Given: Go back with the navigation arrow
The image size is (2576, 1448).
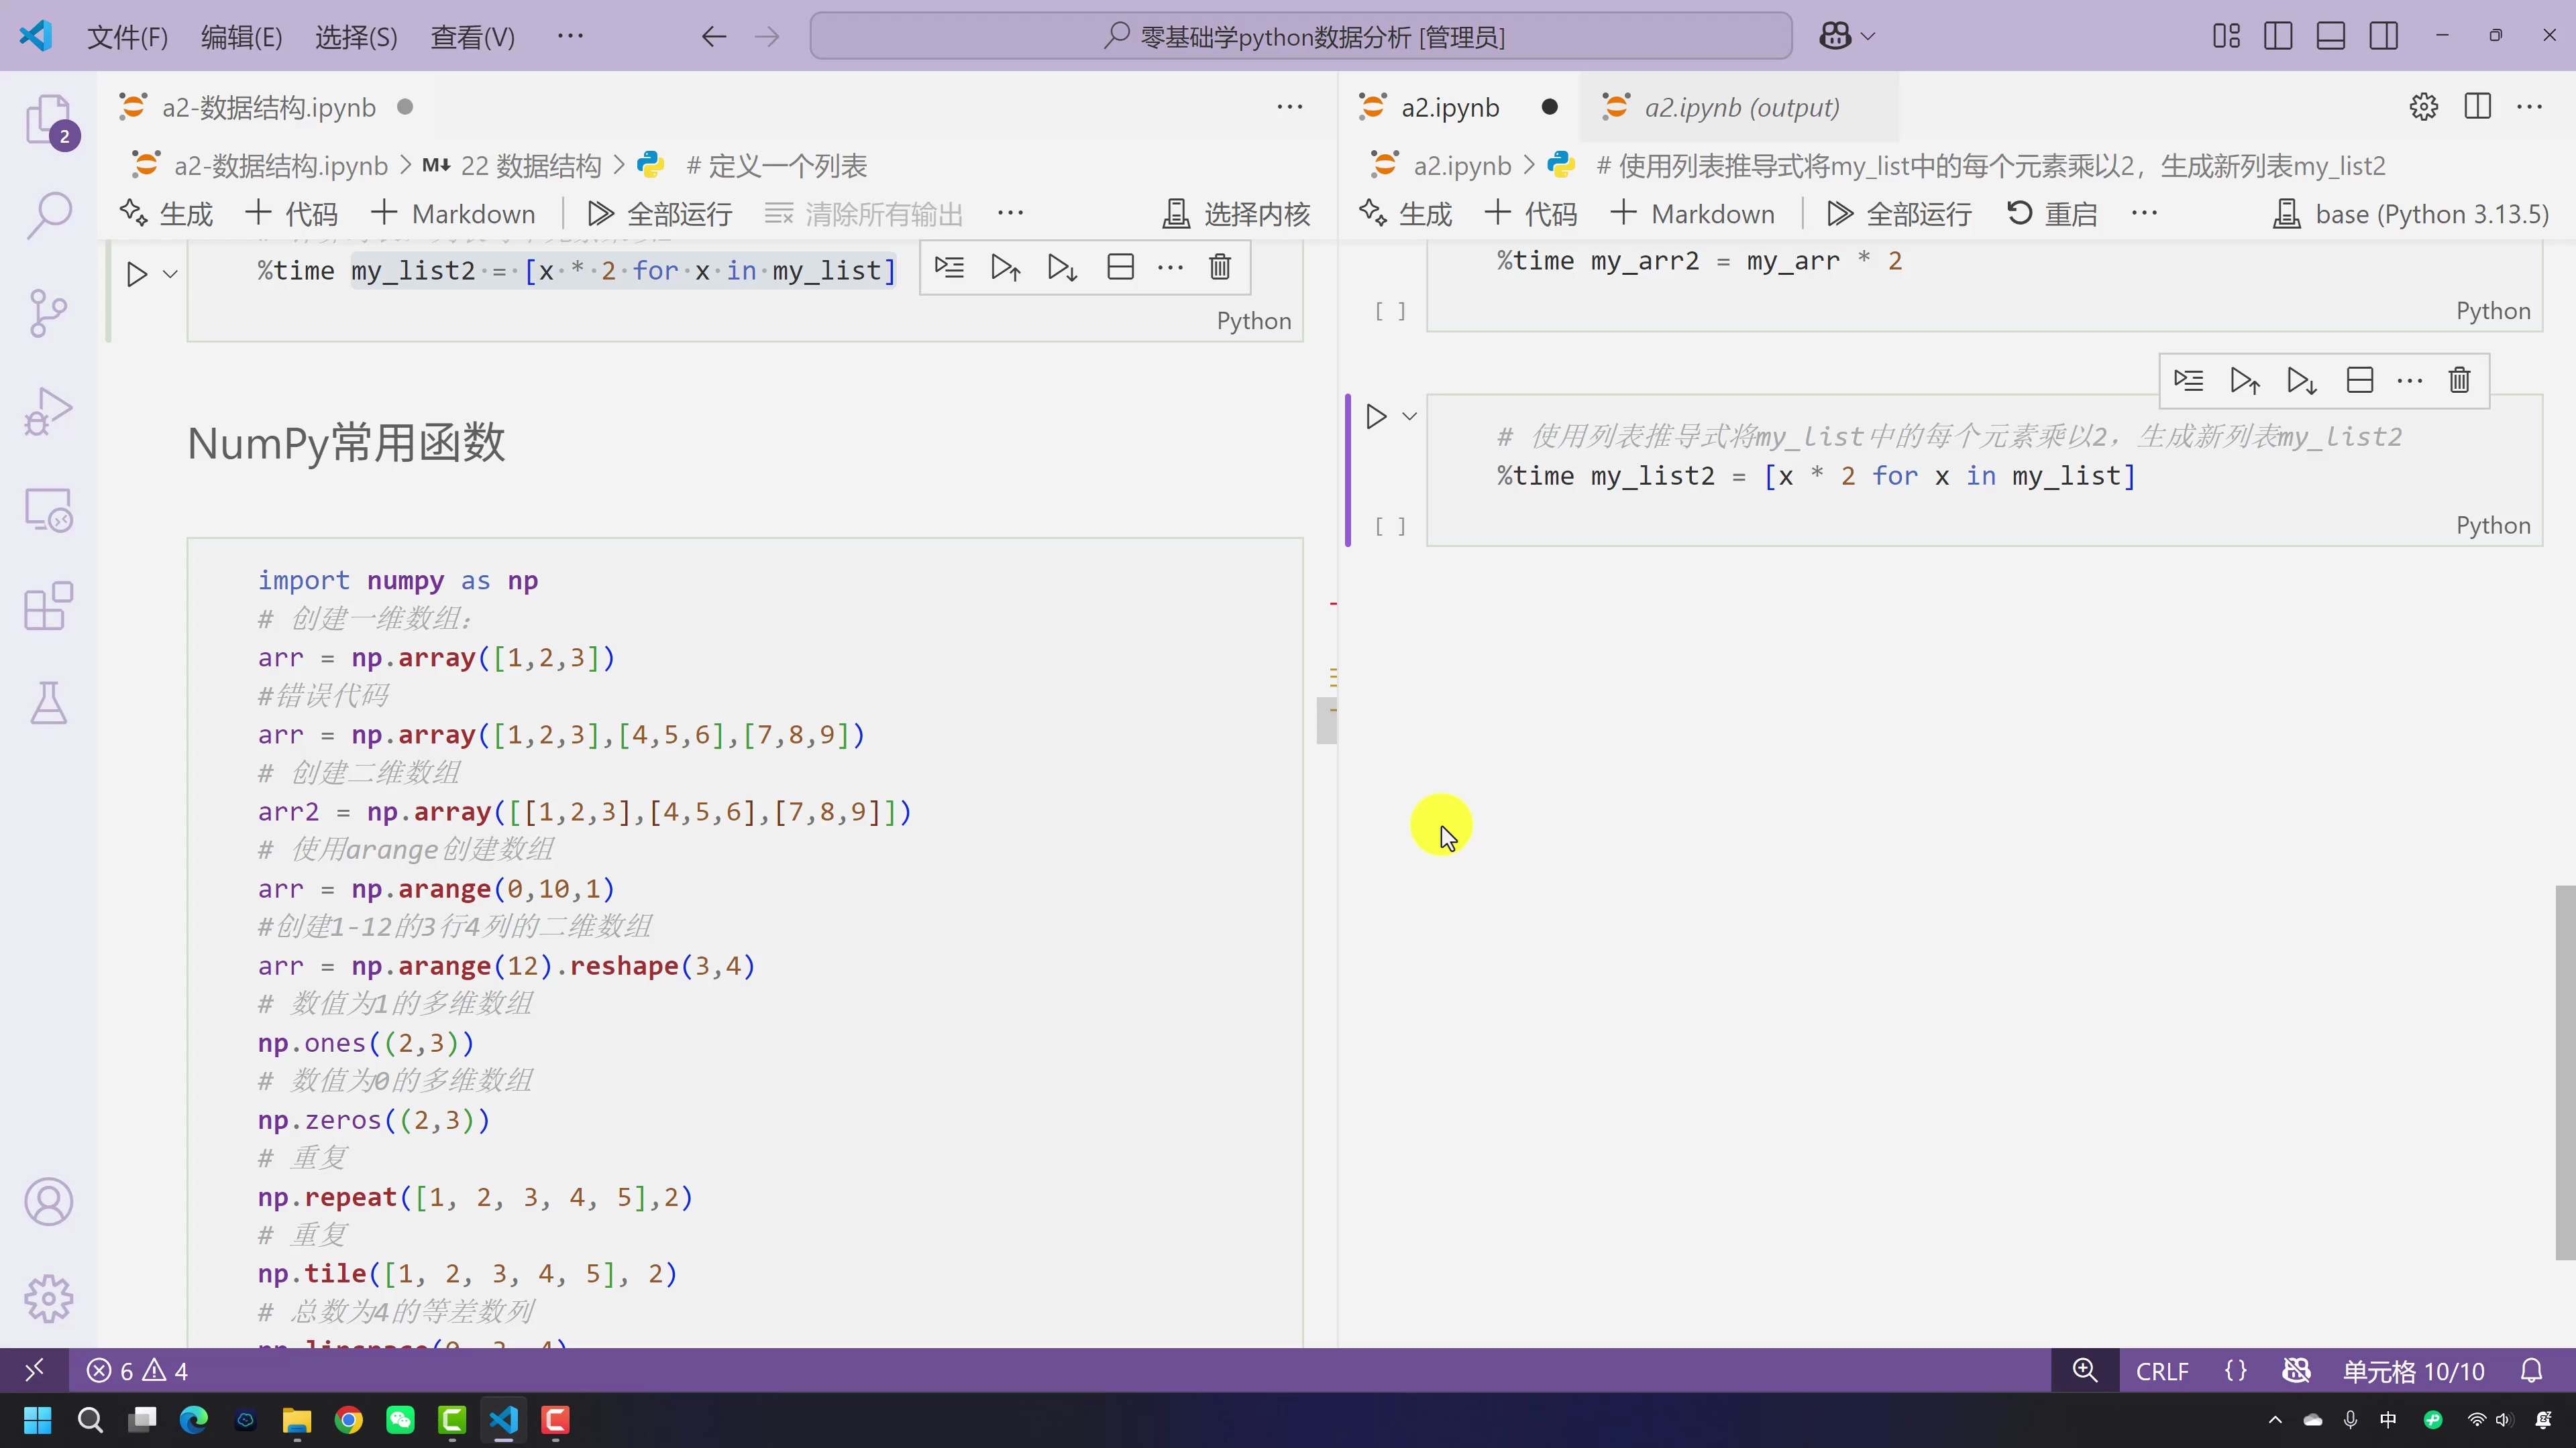Looking at the screenshot, I should (713, 37).
